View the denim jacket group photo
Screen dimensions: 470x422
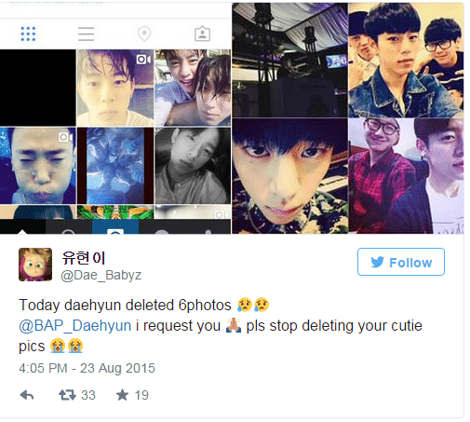tap(406, 61)
